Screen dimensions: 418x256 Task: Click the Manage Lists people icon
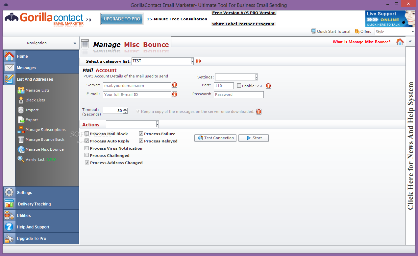pos(21,90)
